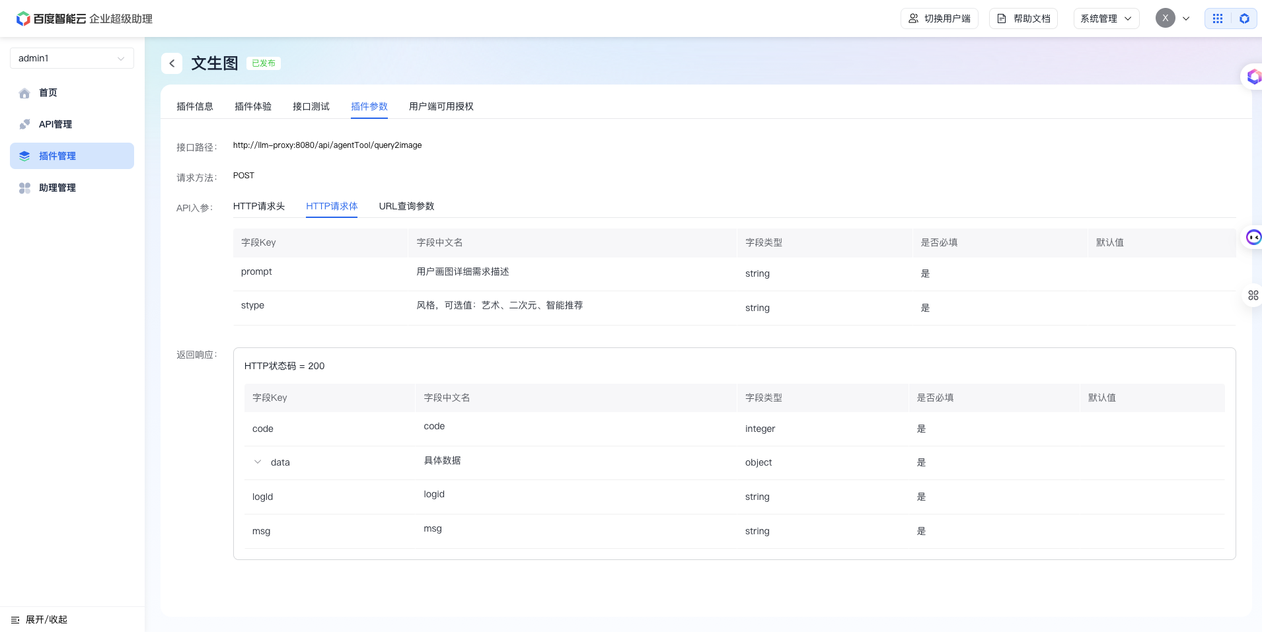Open the home page icon in sidebar
The image size is (1262, 632).
pos(24,93)
